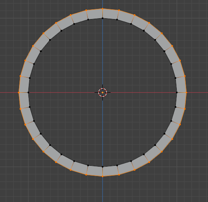Click the 3D cursor at the ring's center
Viewport: 208px width, 202px height.
[102, 92]
